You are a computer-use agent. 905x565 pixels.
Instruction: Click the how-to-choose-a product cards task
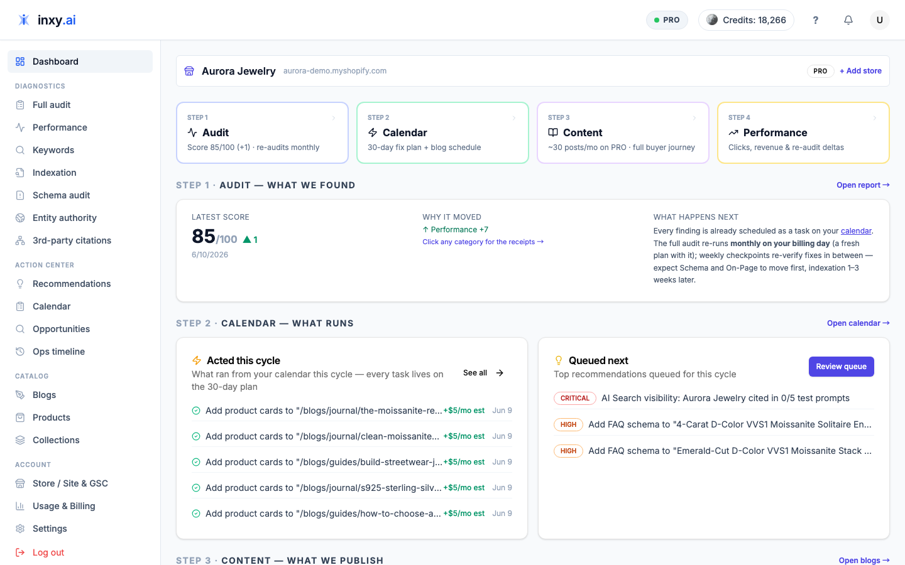pyautogui.click(x=352, y=514)
